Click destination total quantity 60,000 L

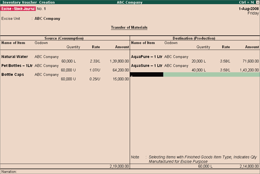pos(205,166)
